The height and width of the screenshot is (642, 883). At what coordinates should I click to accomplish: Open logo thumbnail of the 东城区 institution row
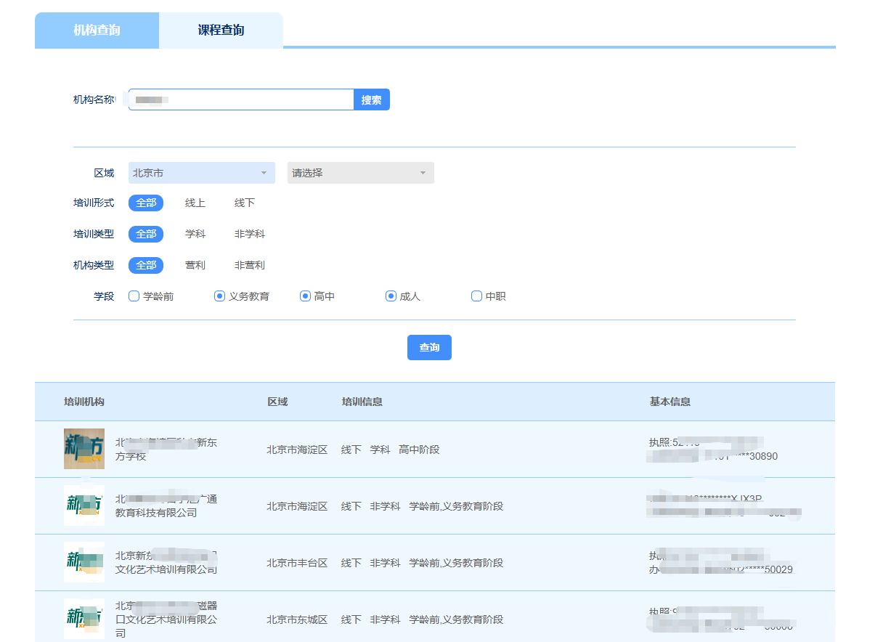(x=84, y=619)
